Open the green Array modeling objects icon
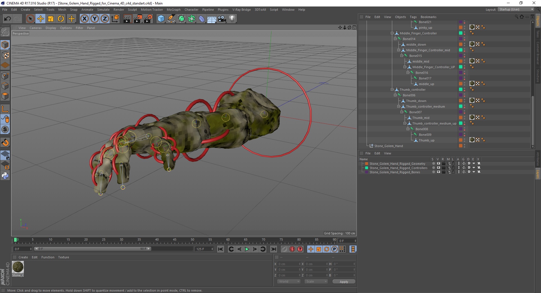Image resolution: width=541 pixels, height=293 pixels. (x=192, y=19)
